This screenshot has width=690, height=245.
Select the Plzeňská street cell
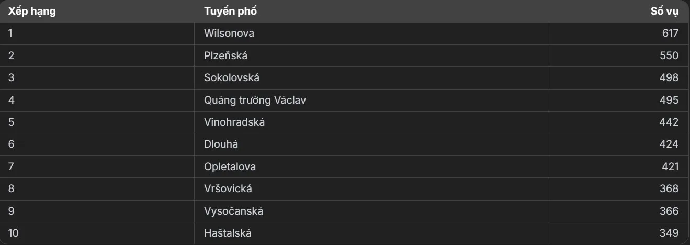pos(372,55)
